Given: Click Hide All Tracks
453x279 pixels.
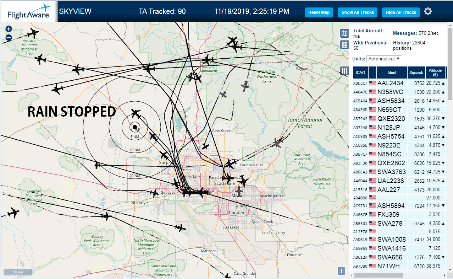Looking at the screenshot, I should [x=401, y=12].
